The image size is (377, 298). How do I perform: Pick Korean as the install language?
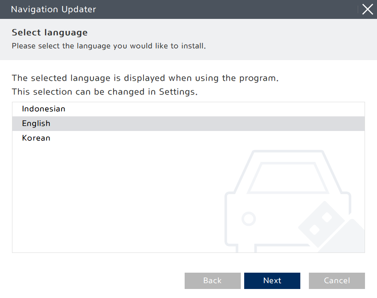(36, 138)
